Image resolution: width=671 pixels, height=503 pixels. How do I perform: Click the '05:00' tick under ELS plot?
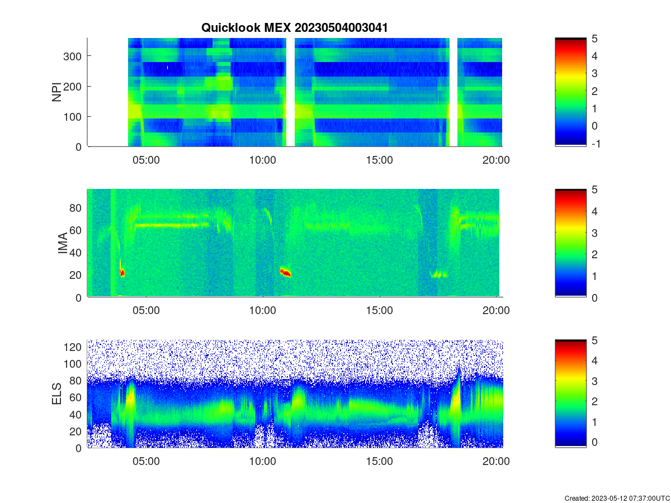pos(146,462)
